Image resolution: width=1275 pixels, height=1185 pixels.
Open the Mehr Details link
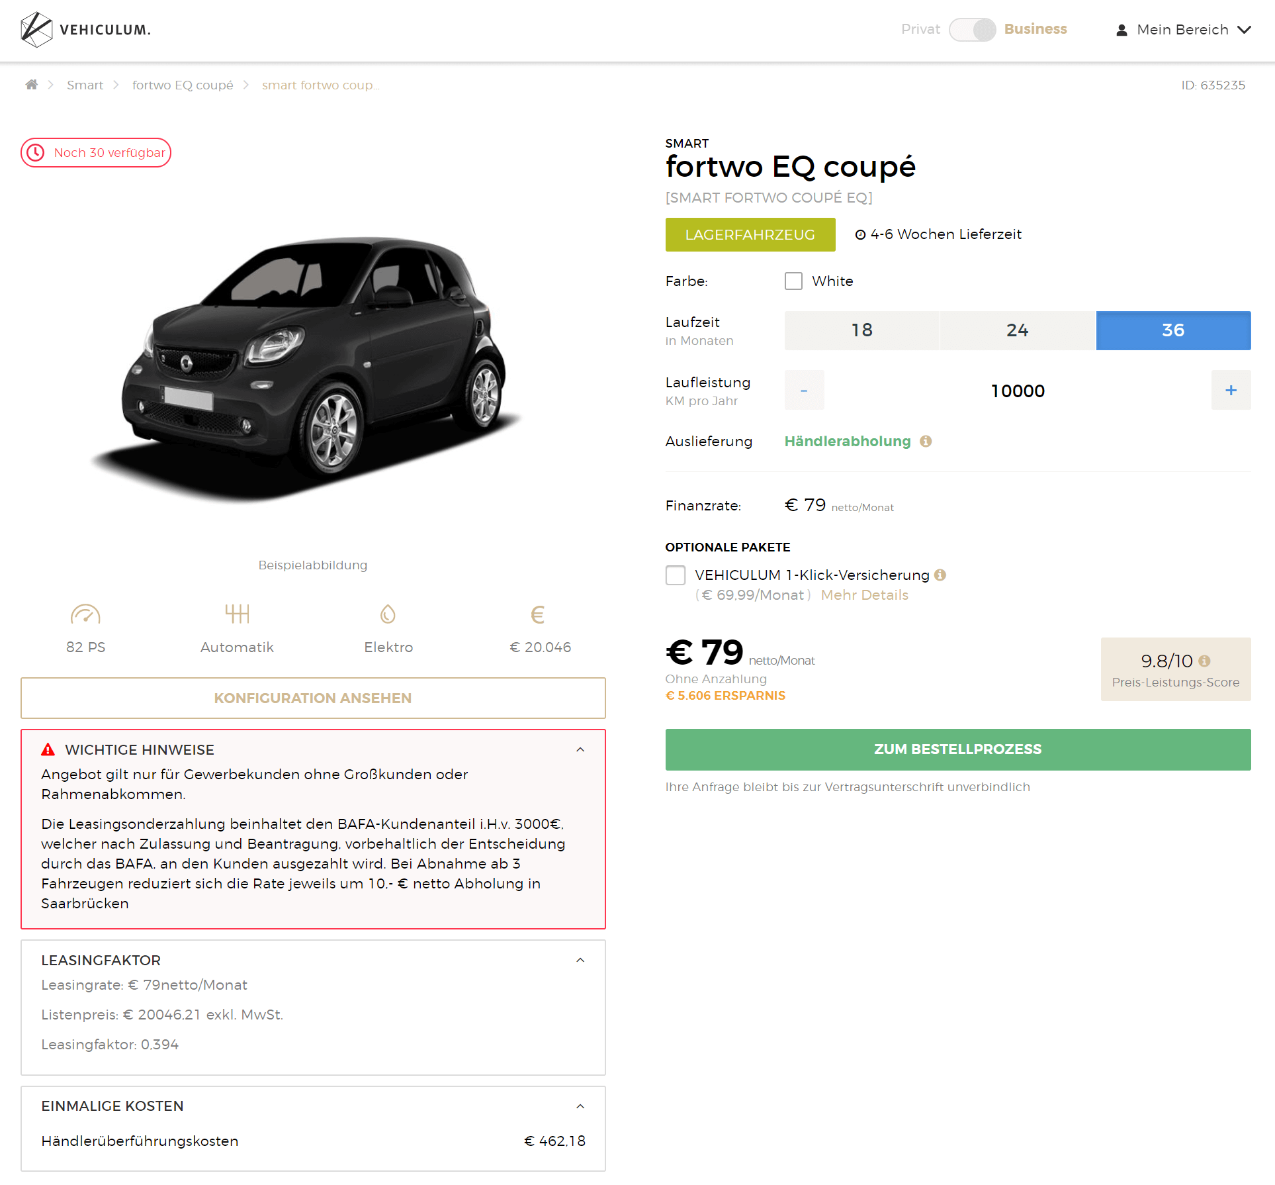[864, 594]
